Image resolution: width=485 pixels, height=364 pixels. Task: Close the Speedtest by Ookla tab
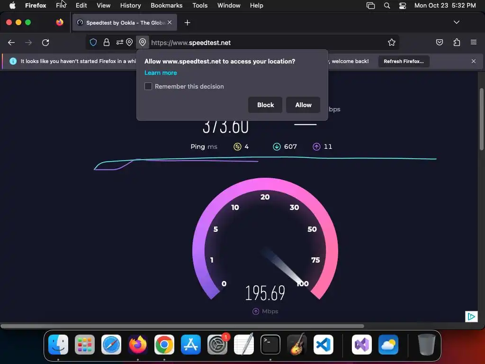(x=170, y=22)
